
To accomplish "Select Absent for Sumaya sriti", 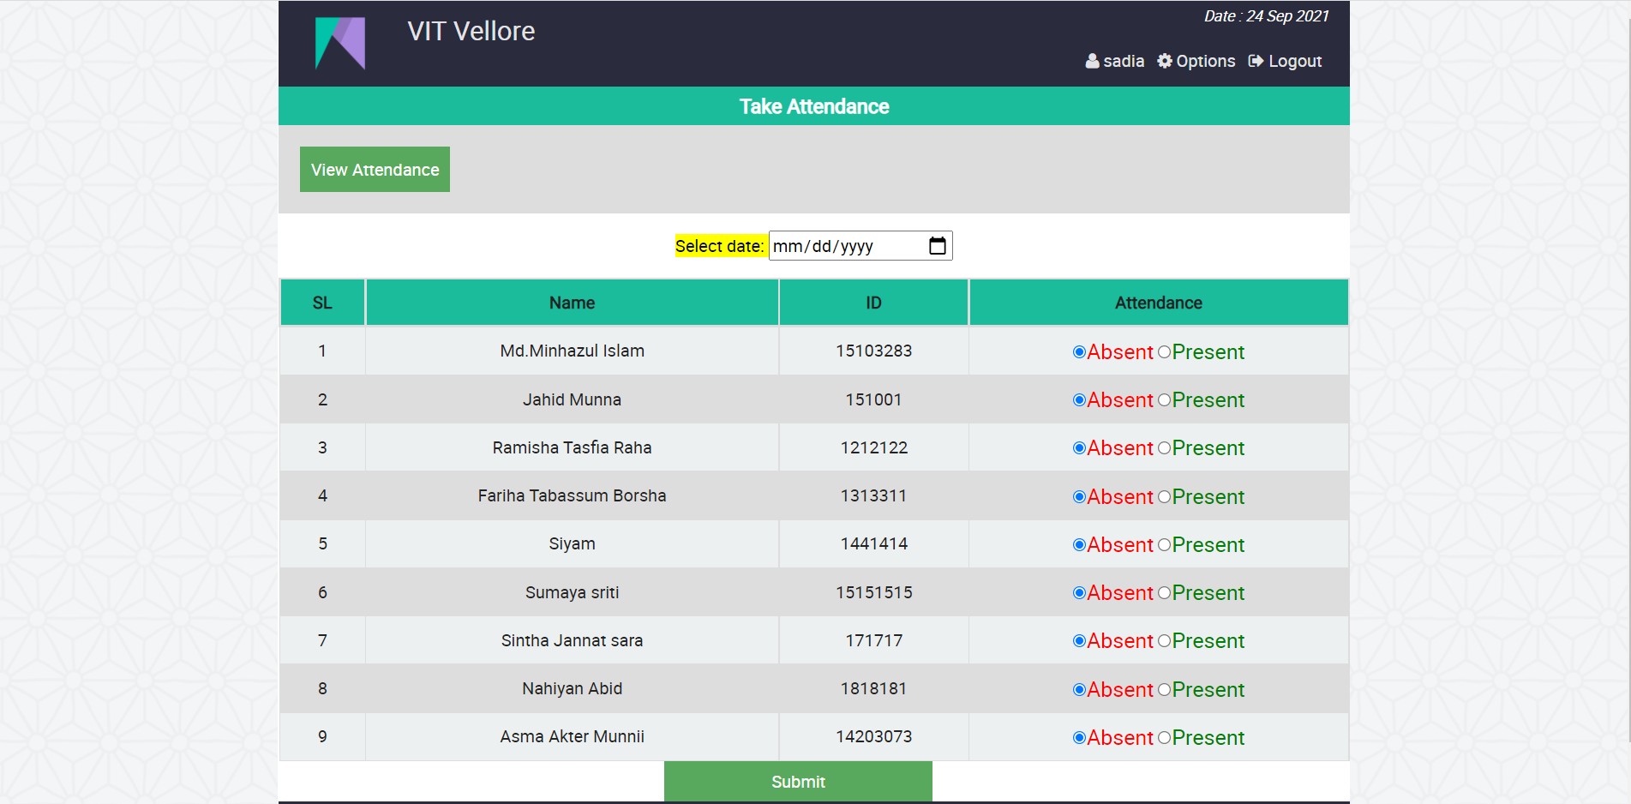I will tap(1079, 593).
